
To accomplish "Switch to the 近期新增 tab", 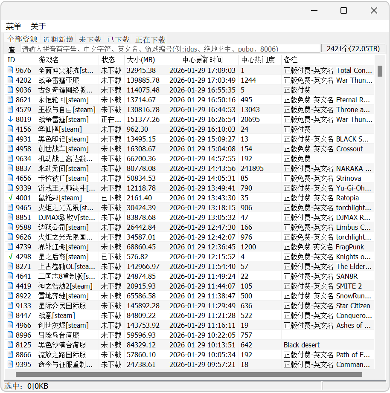I will [58, 39].
